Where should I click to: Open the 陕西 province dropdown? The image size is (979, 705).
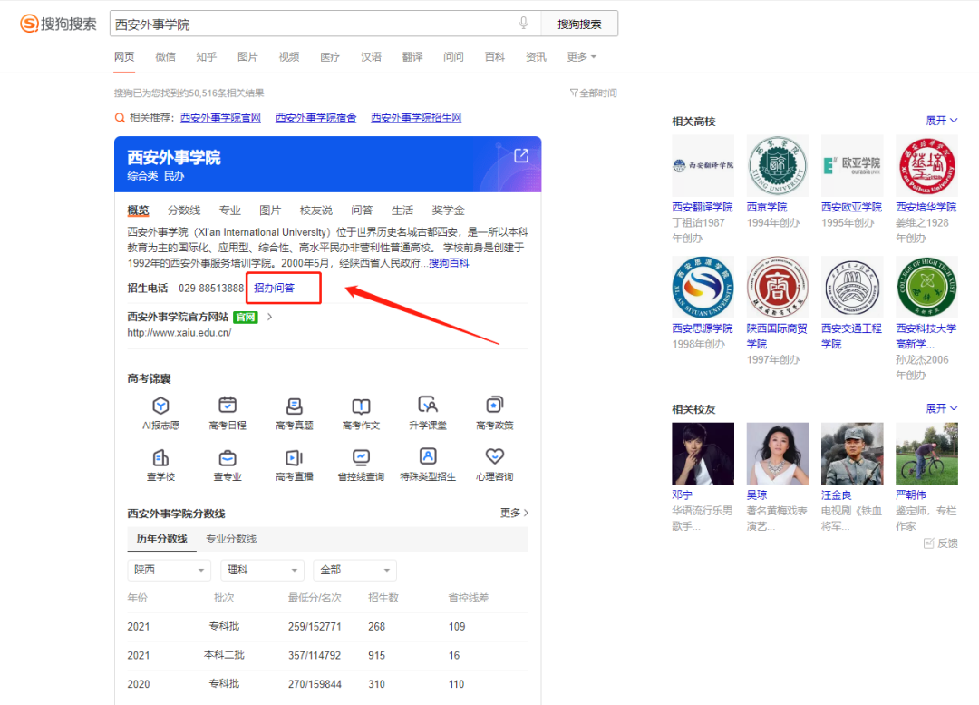point(168,570)
